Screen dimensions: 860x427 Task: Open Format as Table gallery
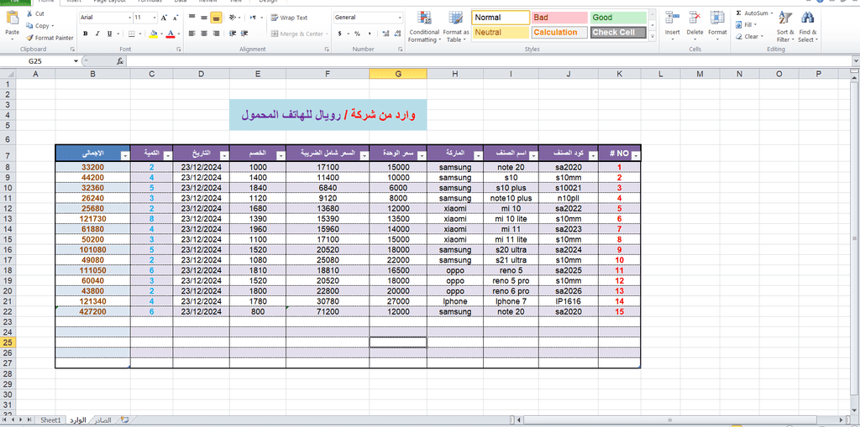[x=456, y=28]
